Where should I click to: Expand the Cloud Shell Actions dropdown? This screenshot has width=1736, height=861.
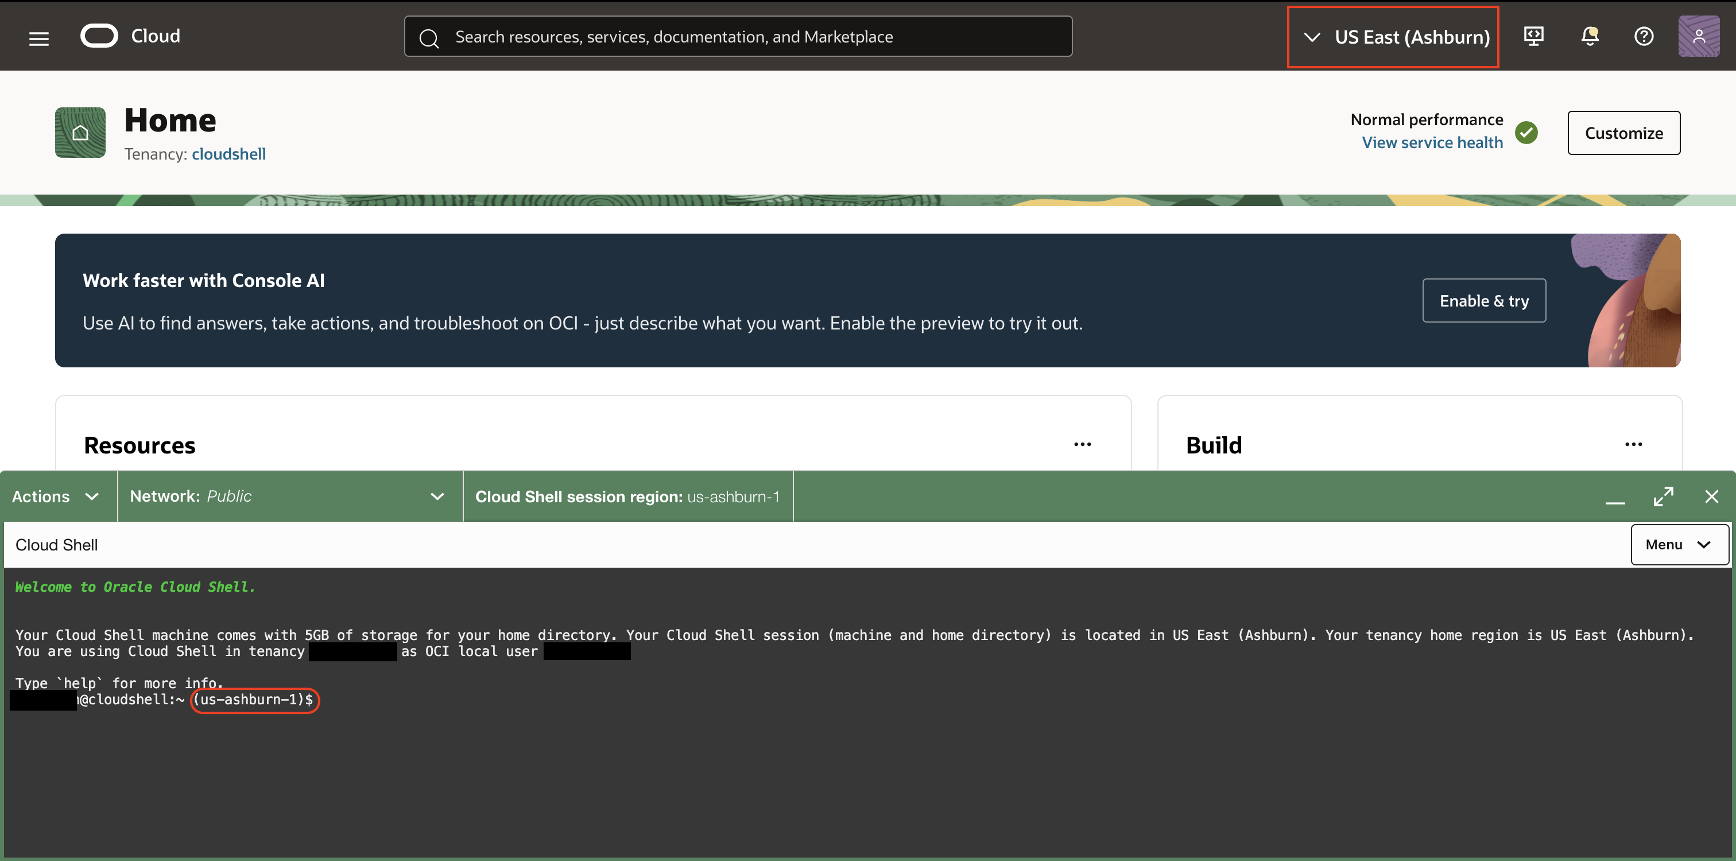pyautogui.click(x=58, y=497)
